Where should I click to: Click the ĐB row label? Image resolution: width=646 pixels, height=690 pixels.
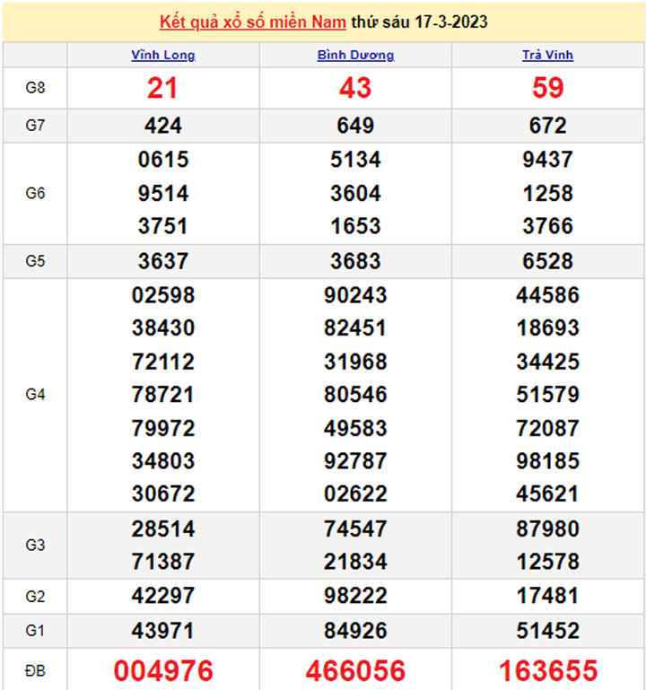click(x=35, y=669)
